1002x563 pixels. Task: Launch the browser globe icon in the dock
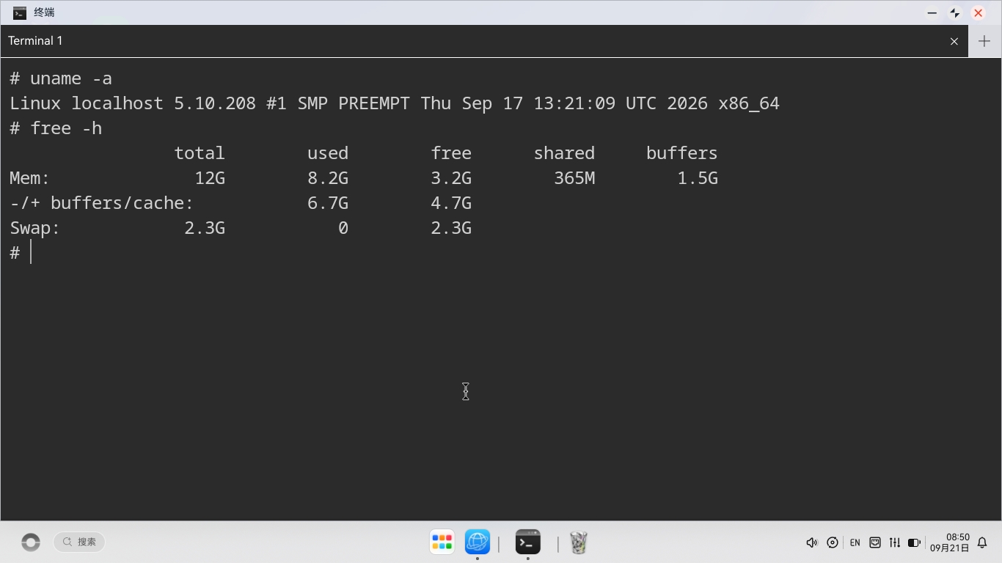[478, 542]
